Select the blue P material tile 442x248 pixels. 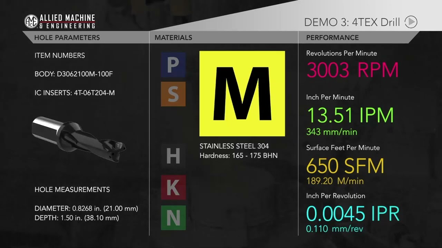pyautogui.click(x=173, y=65)
